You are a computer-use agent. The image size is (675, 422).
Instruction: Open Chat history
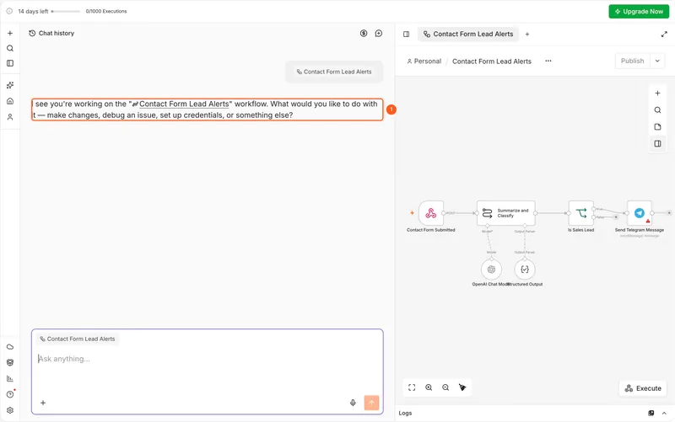(51, 33)
